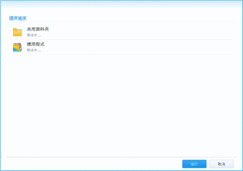Click 等待中 status under 應用程式
The height and width of the screenshot is (171, 243).
point(34,50)
